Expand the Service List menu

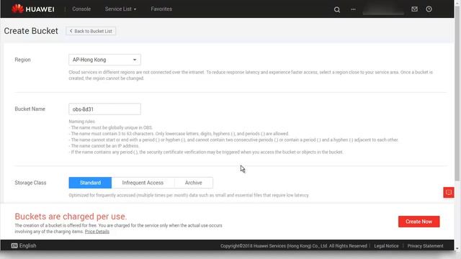click(x=120, y=9)
